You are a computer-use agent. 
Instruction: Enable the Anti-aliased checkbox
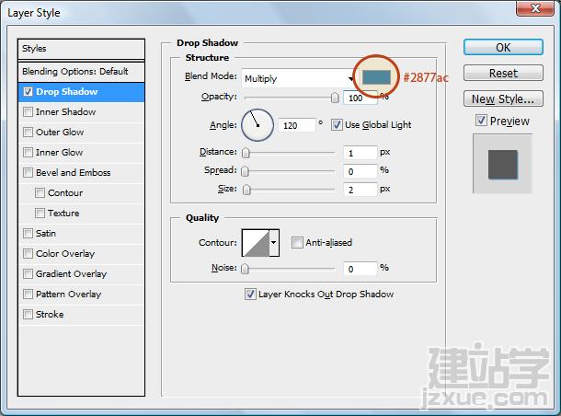click(297, 242)
